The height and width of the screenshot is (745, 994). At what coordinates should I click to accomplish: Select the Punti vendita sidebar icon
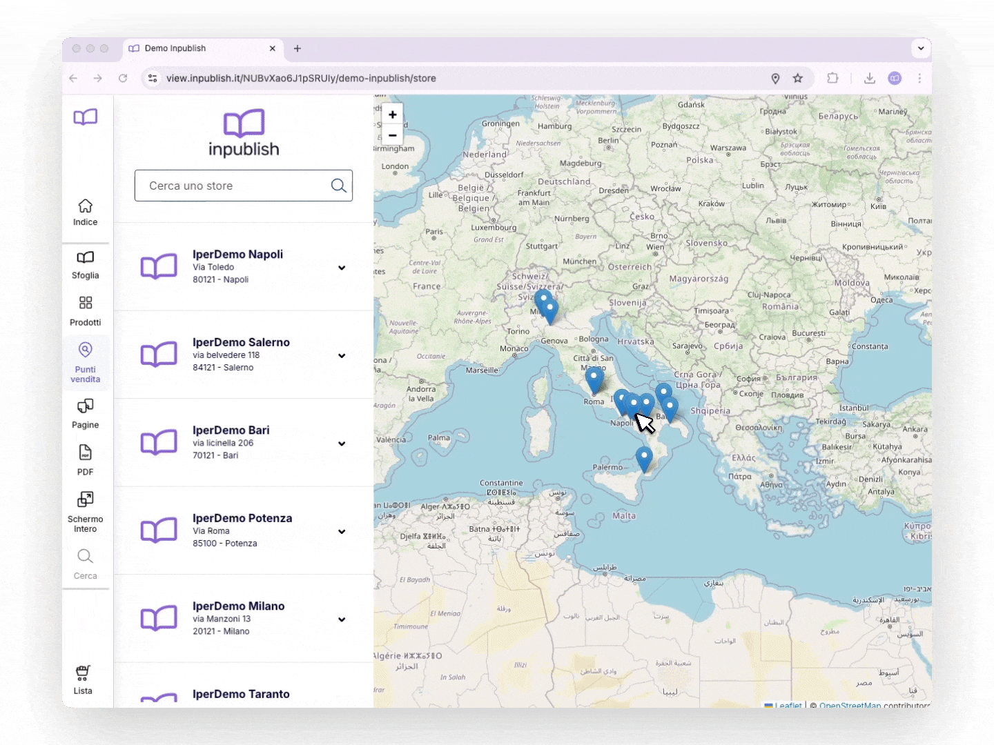(85, 361)
